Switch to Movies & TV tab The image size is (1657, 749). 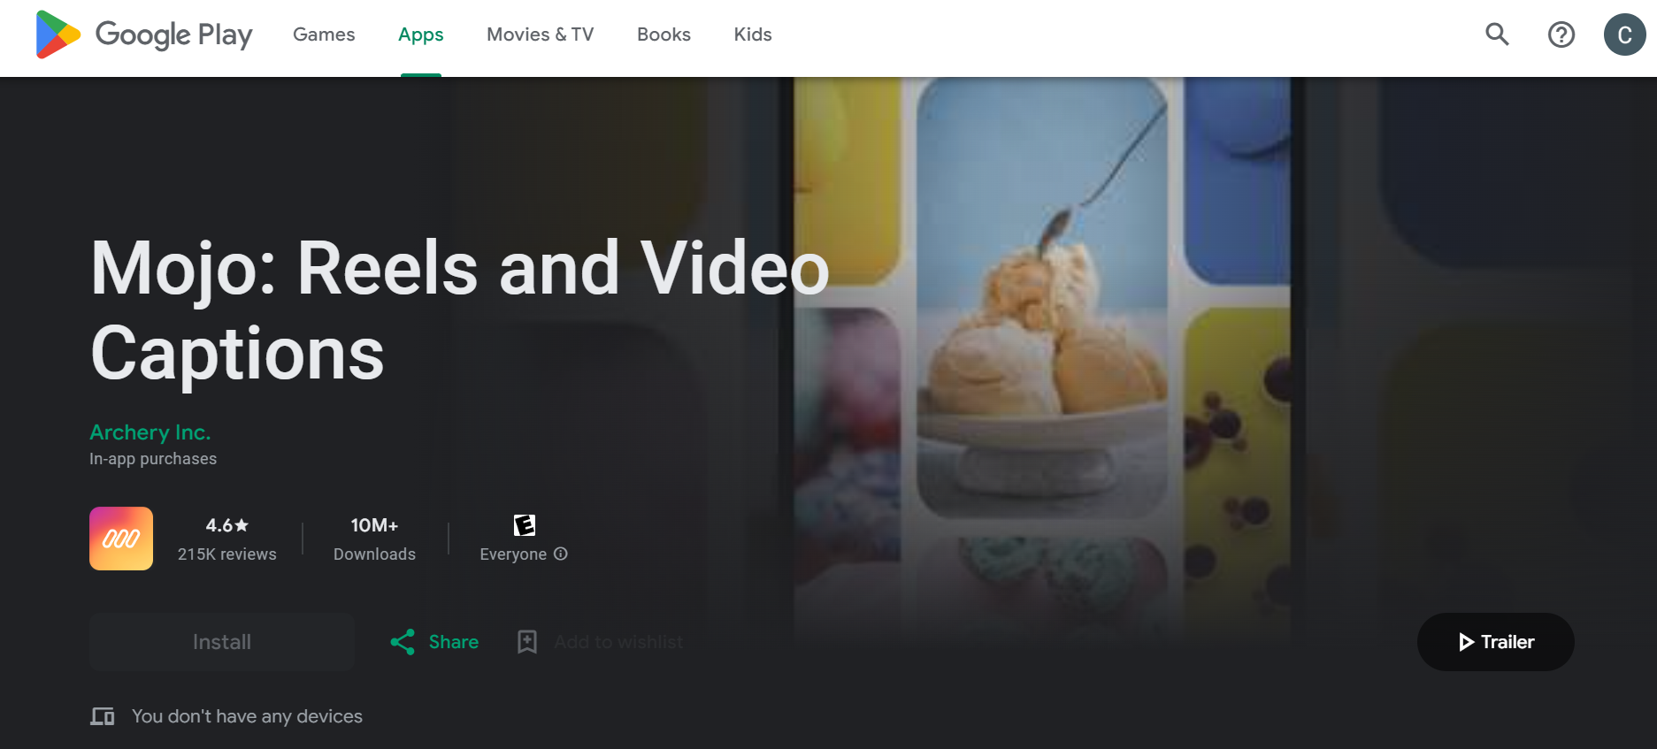(541, 34)
